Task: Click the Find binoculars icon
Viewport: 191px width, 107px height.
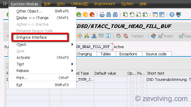Action: 109,15
